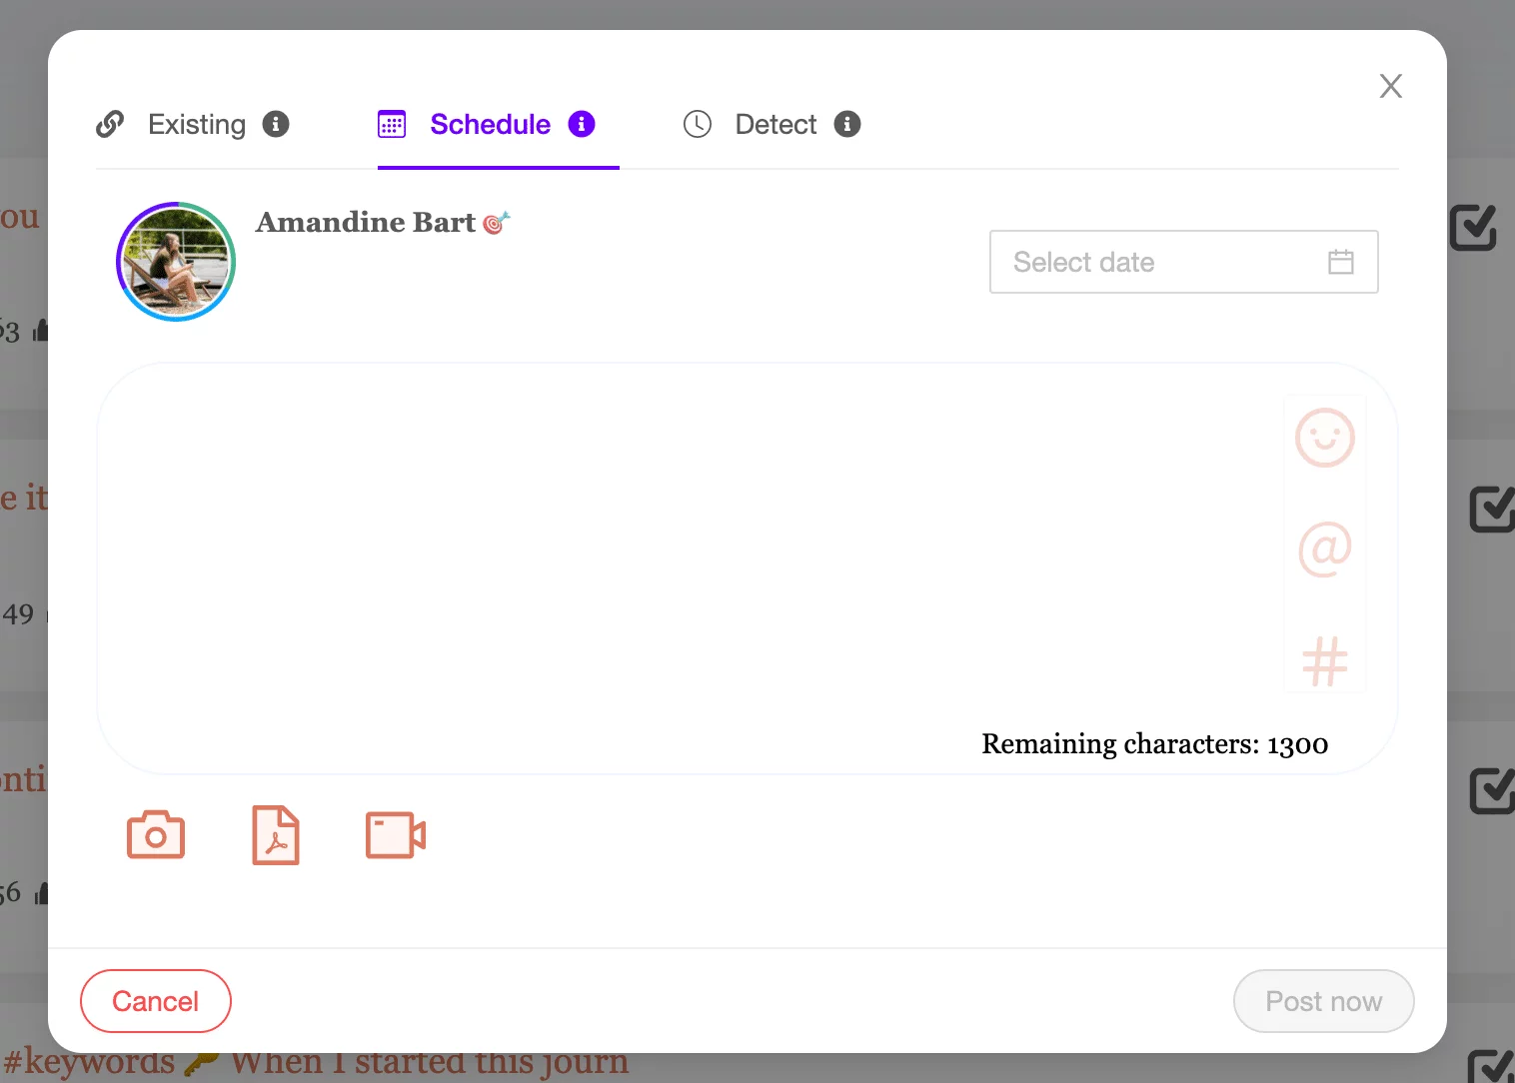Image resolution: width=1515 pixels, height=1083 pixels.
Task: Attach a PDF document file
Action: [x=276, y=835]
